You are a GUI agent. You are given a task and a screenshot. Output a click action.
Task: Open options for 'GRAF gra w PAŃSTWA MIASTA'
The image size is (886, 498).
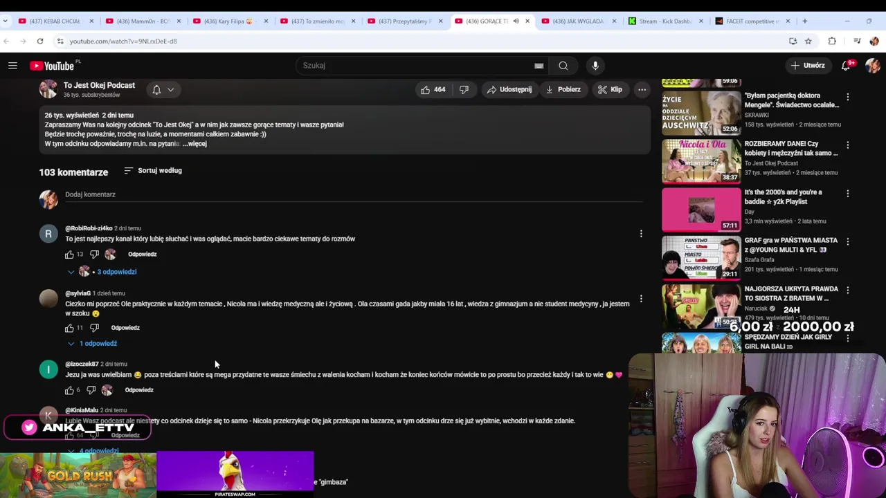(x=848, y=242)
